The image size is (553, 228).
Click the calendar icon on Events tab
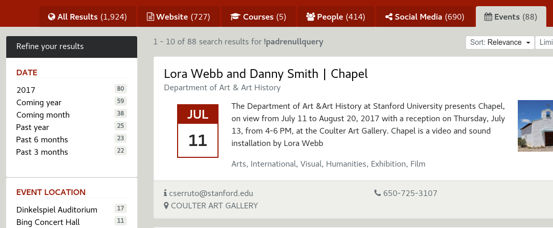pyautogui.click(x=488, y=17)
